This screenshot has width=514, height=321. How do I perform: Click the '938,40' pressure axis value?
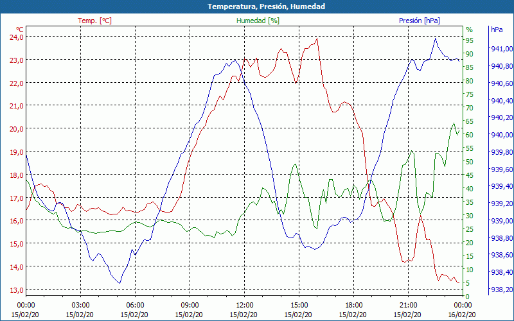pyautogui.click(x=502, y=272)
